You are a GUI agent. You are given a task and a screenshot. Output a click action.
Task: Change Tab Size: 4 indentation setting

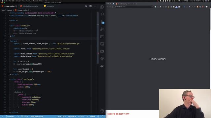(72, 117)
